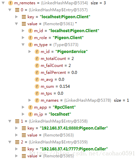The height and width of the screenshot is (160, 139).
Task: Click the icon beside value {Remote@5361}
Action: (24, 24)
